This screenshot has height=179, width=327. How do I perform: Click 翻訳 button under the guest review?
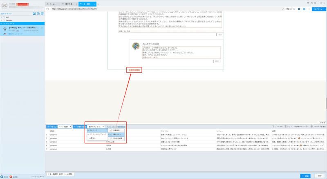pos(220,35)
